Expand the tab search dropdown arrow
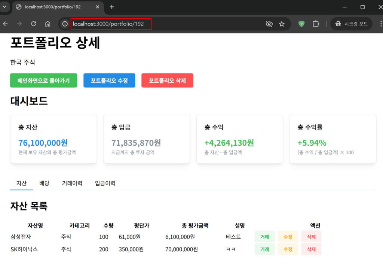Image resolution: width=383 pixels, height=264 pixels. point(5,7)
